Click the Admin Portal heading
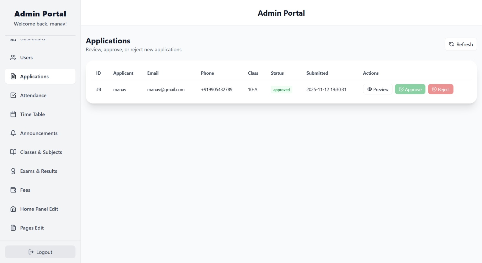Screen dimensions: 482x263 click(281, 13)
